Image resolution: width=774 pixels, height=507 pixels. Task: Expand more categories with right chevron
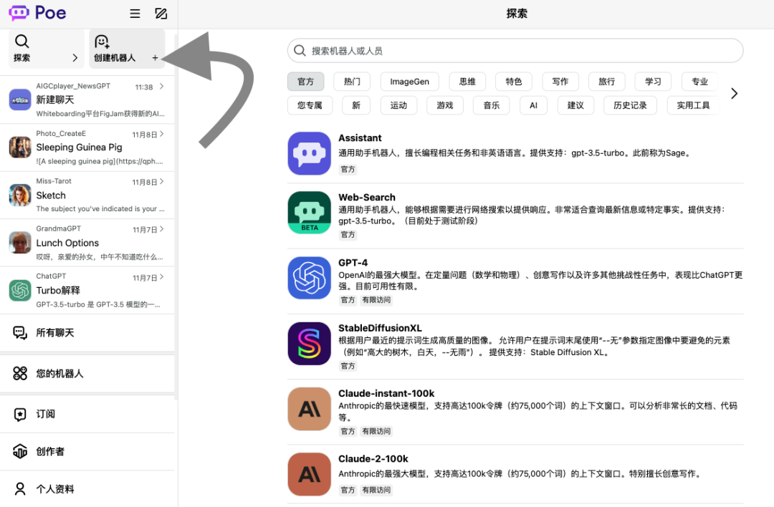click(x=734, y=94)
